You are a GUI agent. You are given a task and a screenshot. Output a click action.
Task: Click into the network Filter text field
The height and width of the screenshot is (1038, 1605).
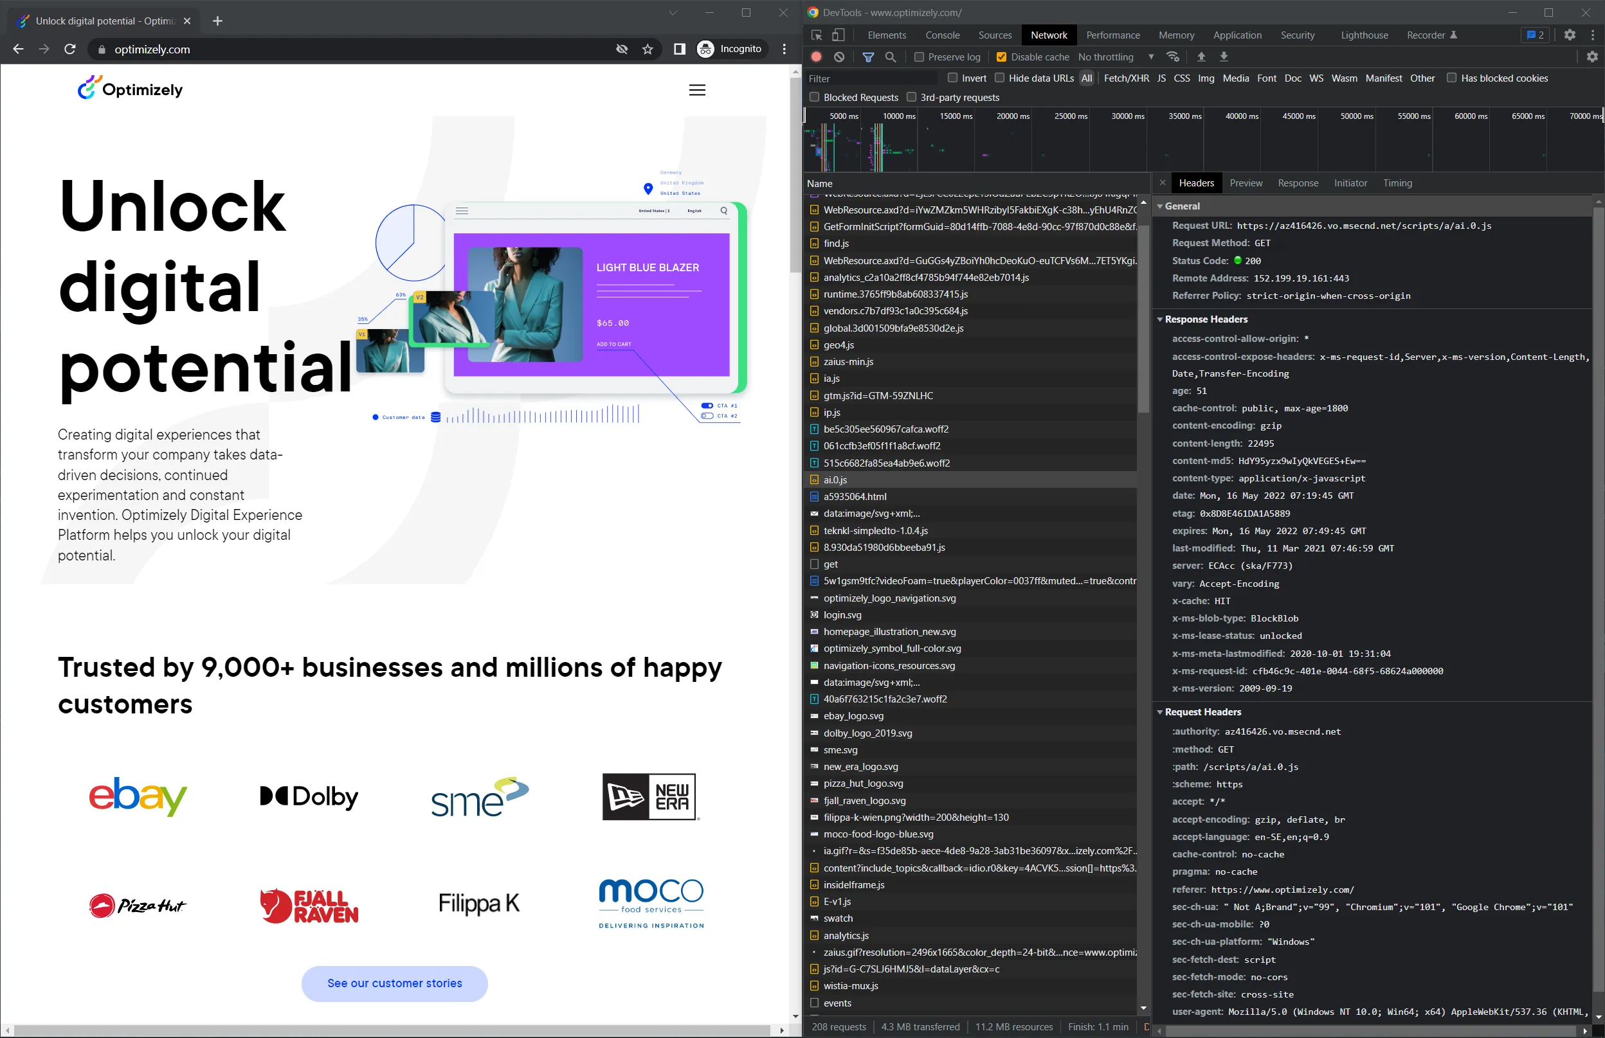[872, 79]
